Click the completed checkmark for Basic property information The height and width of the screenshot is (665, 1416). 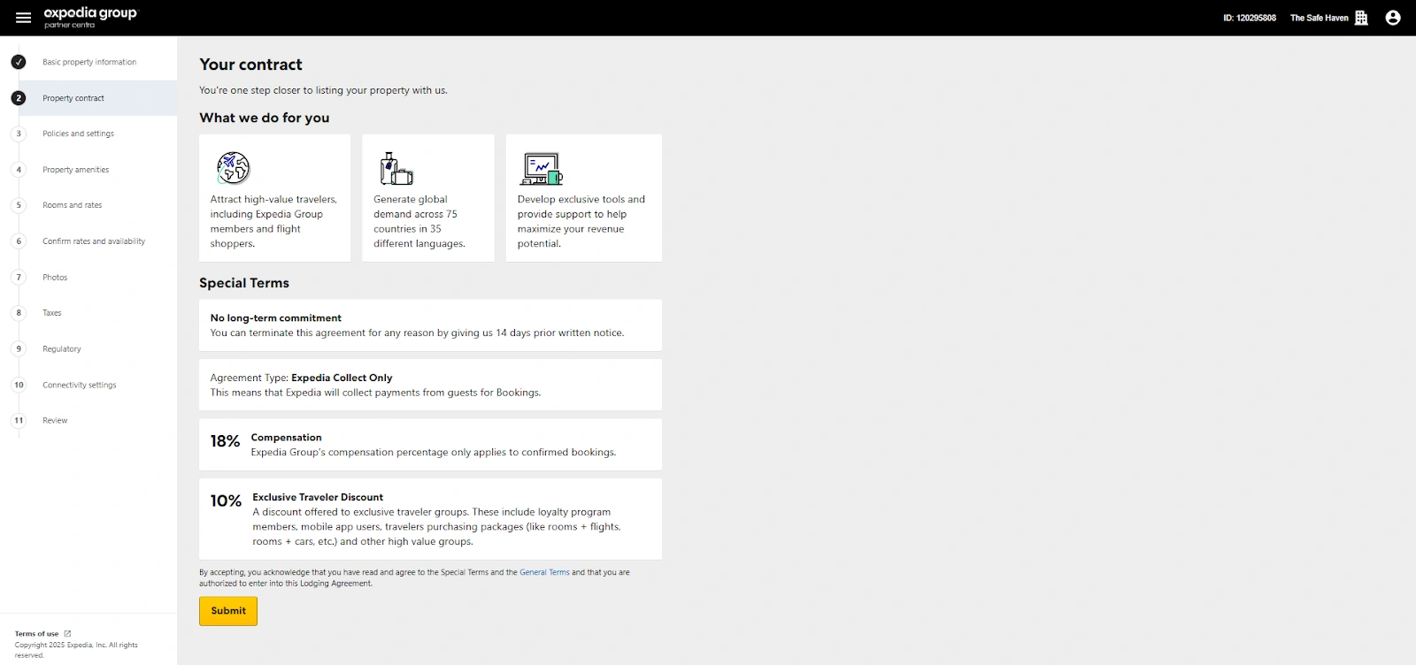tap(19, 62)
